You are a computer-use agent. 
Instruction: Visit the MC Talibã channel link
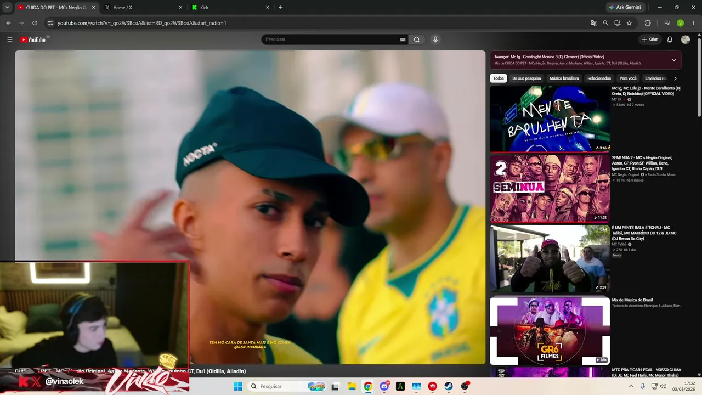(x=619, y=244)
